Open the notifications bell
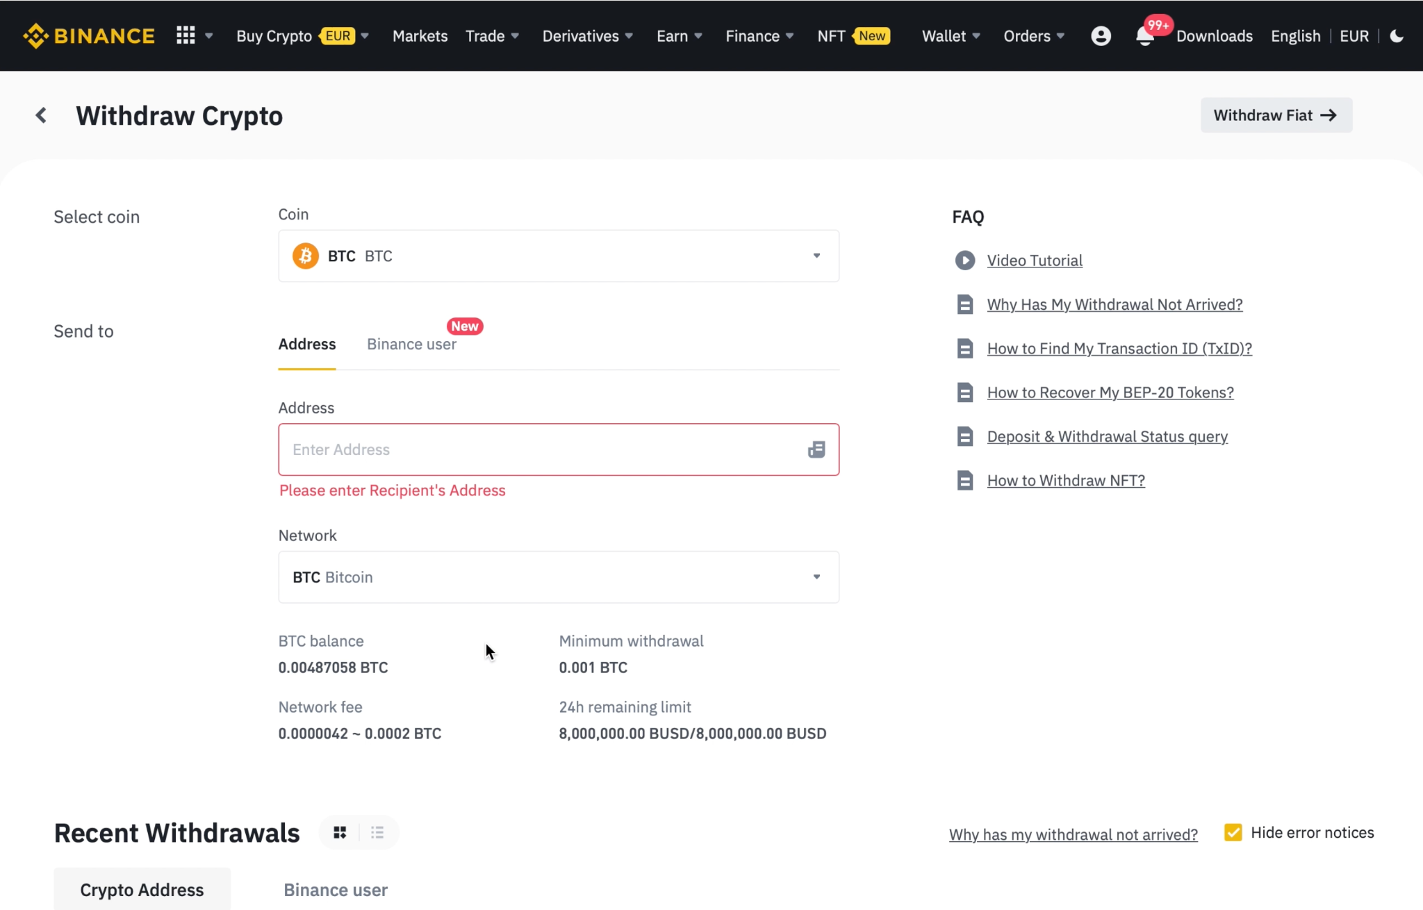The height and width of the screenshot is (910, 1423). pyautogui.click(x=1145, y=36)
